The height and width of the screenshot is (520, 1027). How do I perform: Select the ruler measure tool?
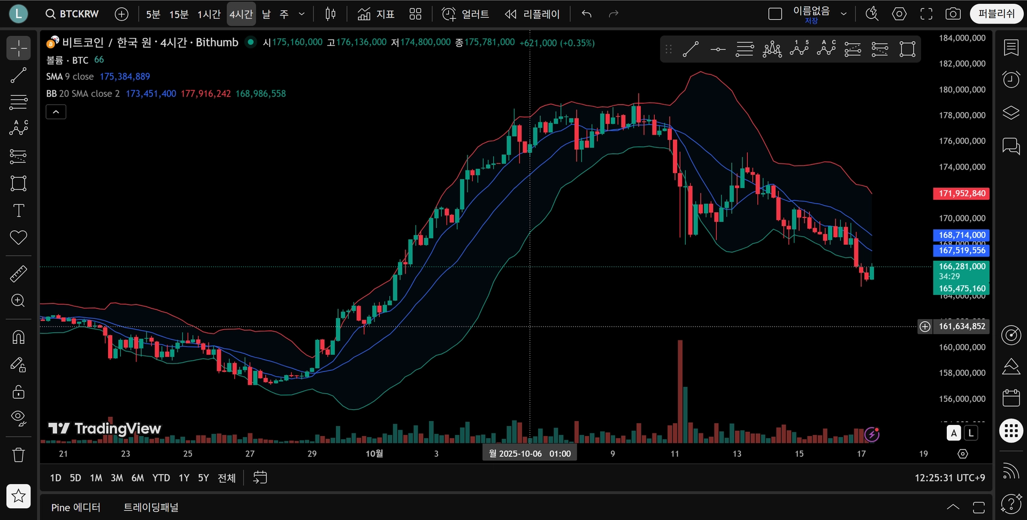(x=18, y=274)
